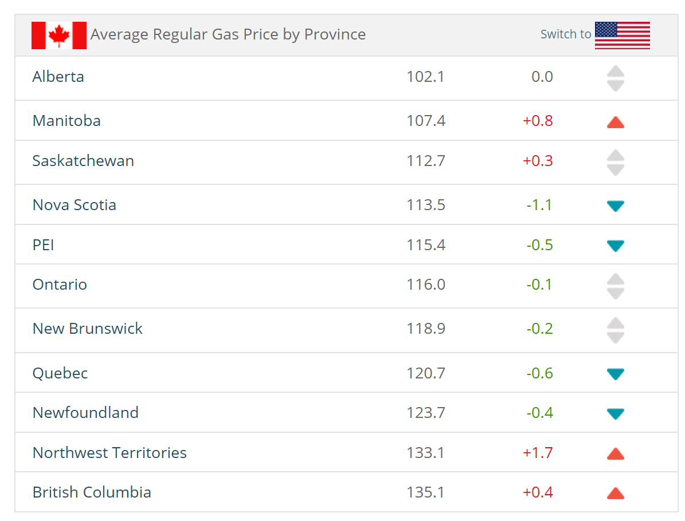Click the US flag to switch country

coord(622,35)
